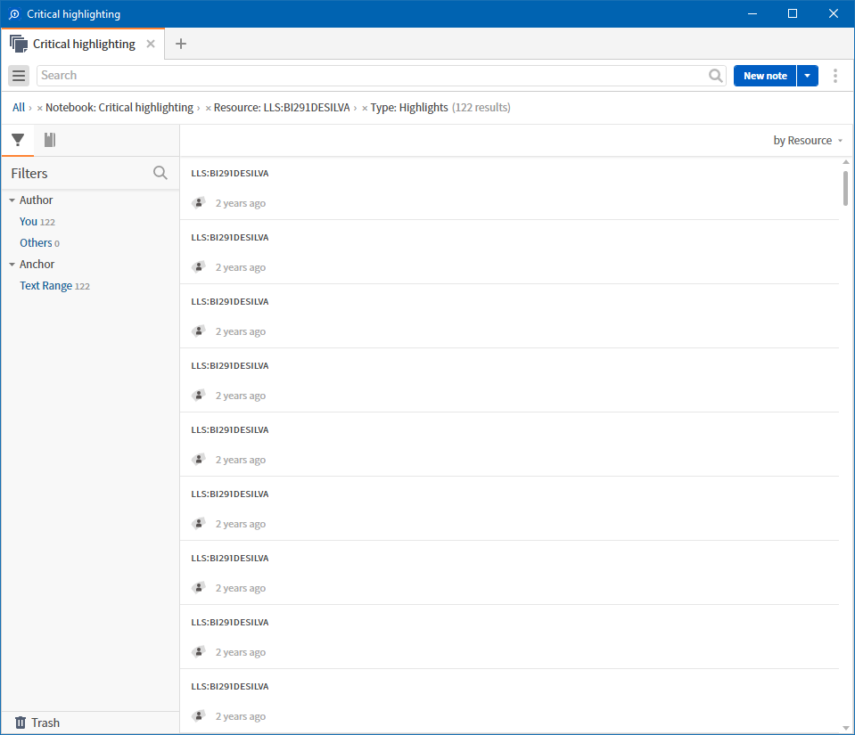Search within the Filters panel

[x=160, y=173]
